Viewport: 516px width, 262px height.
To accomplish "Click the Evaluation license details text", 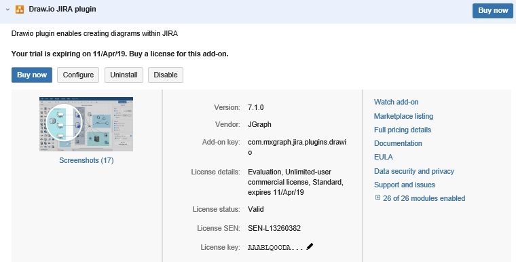I will pos(295,182).
